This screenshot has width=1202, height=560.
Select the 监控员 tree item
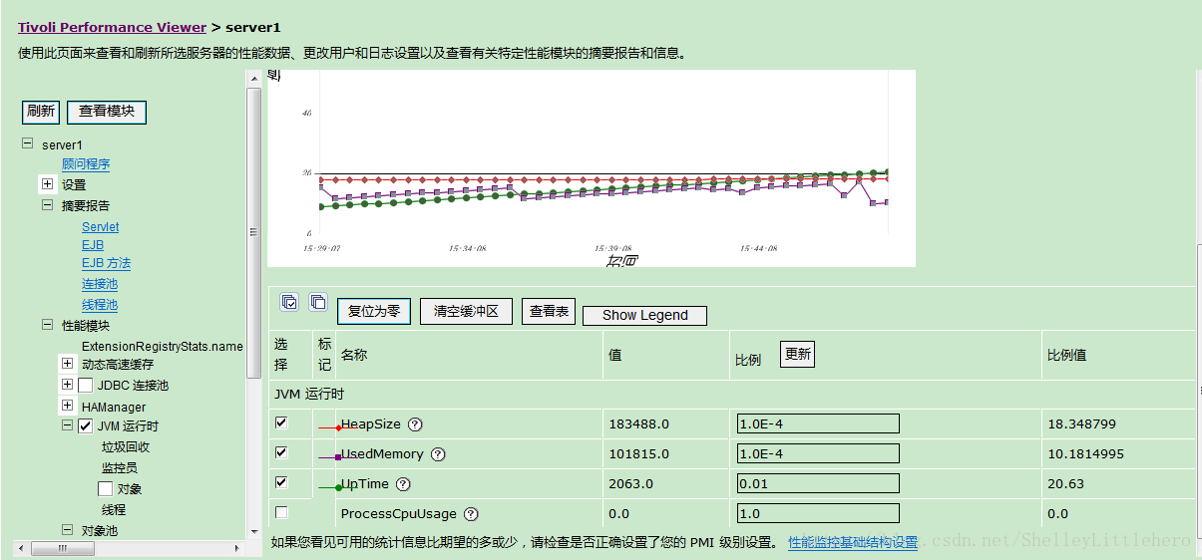point(120,467)
